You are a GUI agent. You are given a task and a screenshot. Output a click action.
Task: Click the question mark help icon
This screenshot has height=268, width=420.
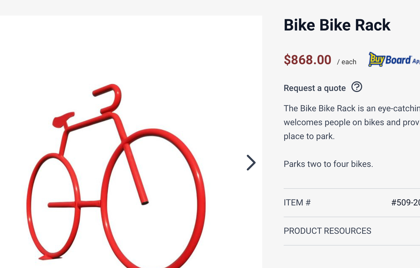coord(357,87)
